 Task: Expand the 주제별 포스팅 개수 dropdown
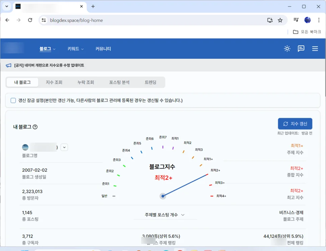tap(165, 215)
